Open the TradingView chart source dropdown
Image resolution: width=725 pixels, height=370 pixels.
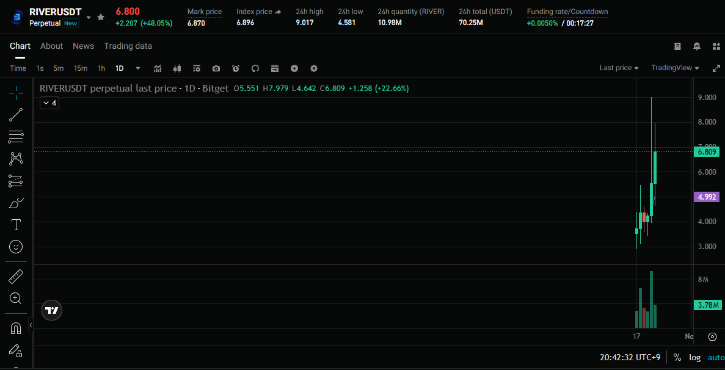pyautogui.click(x=675, y=68)
